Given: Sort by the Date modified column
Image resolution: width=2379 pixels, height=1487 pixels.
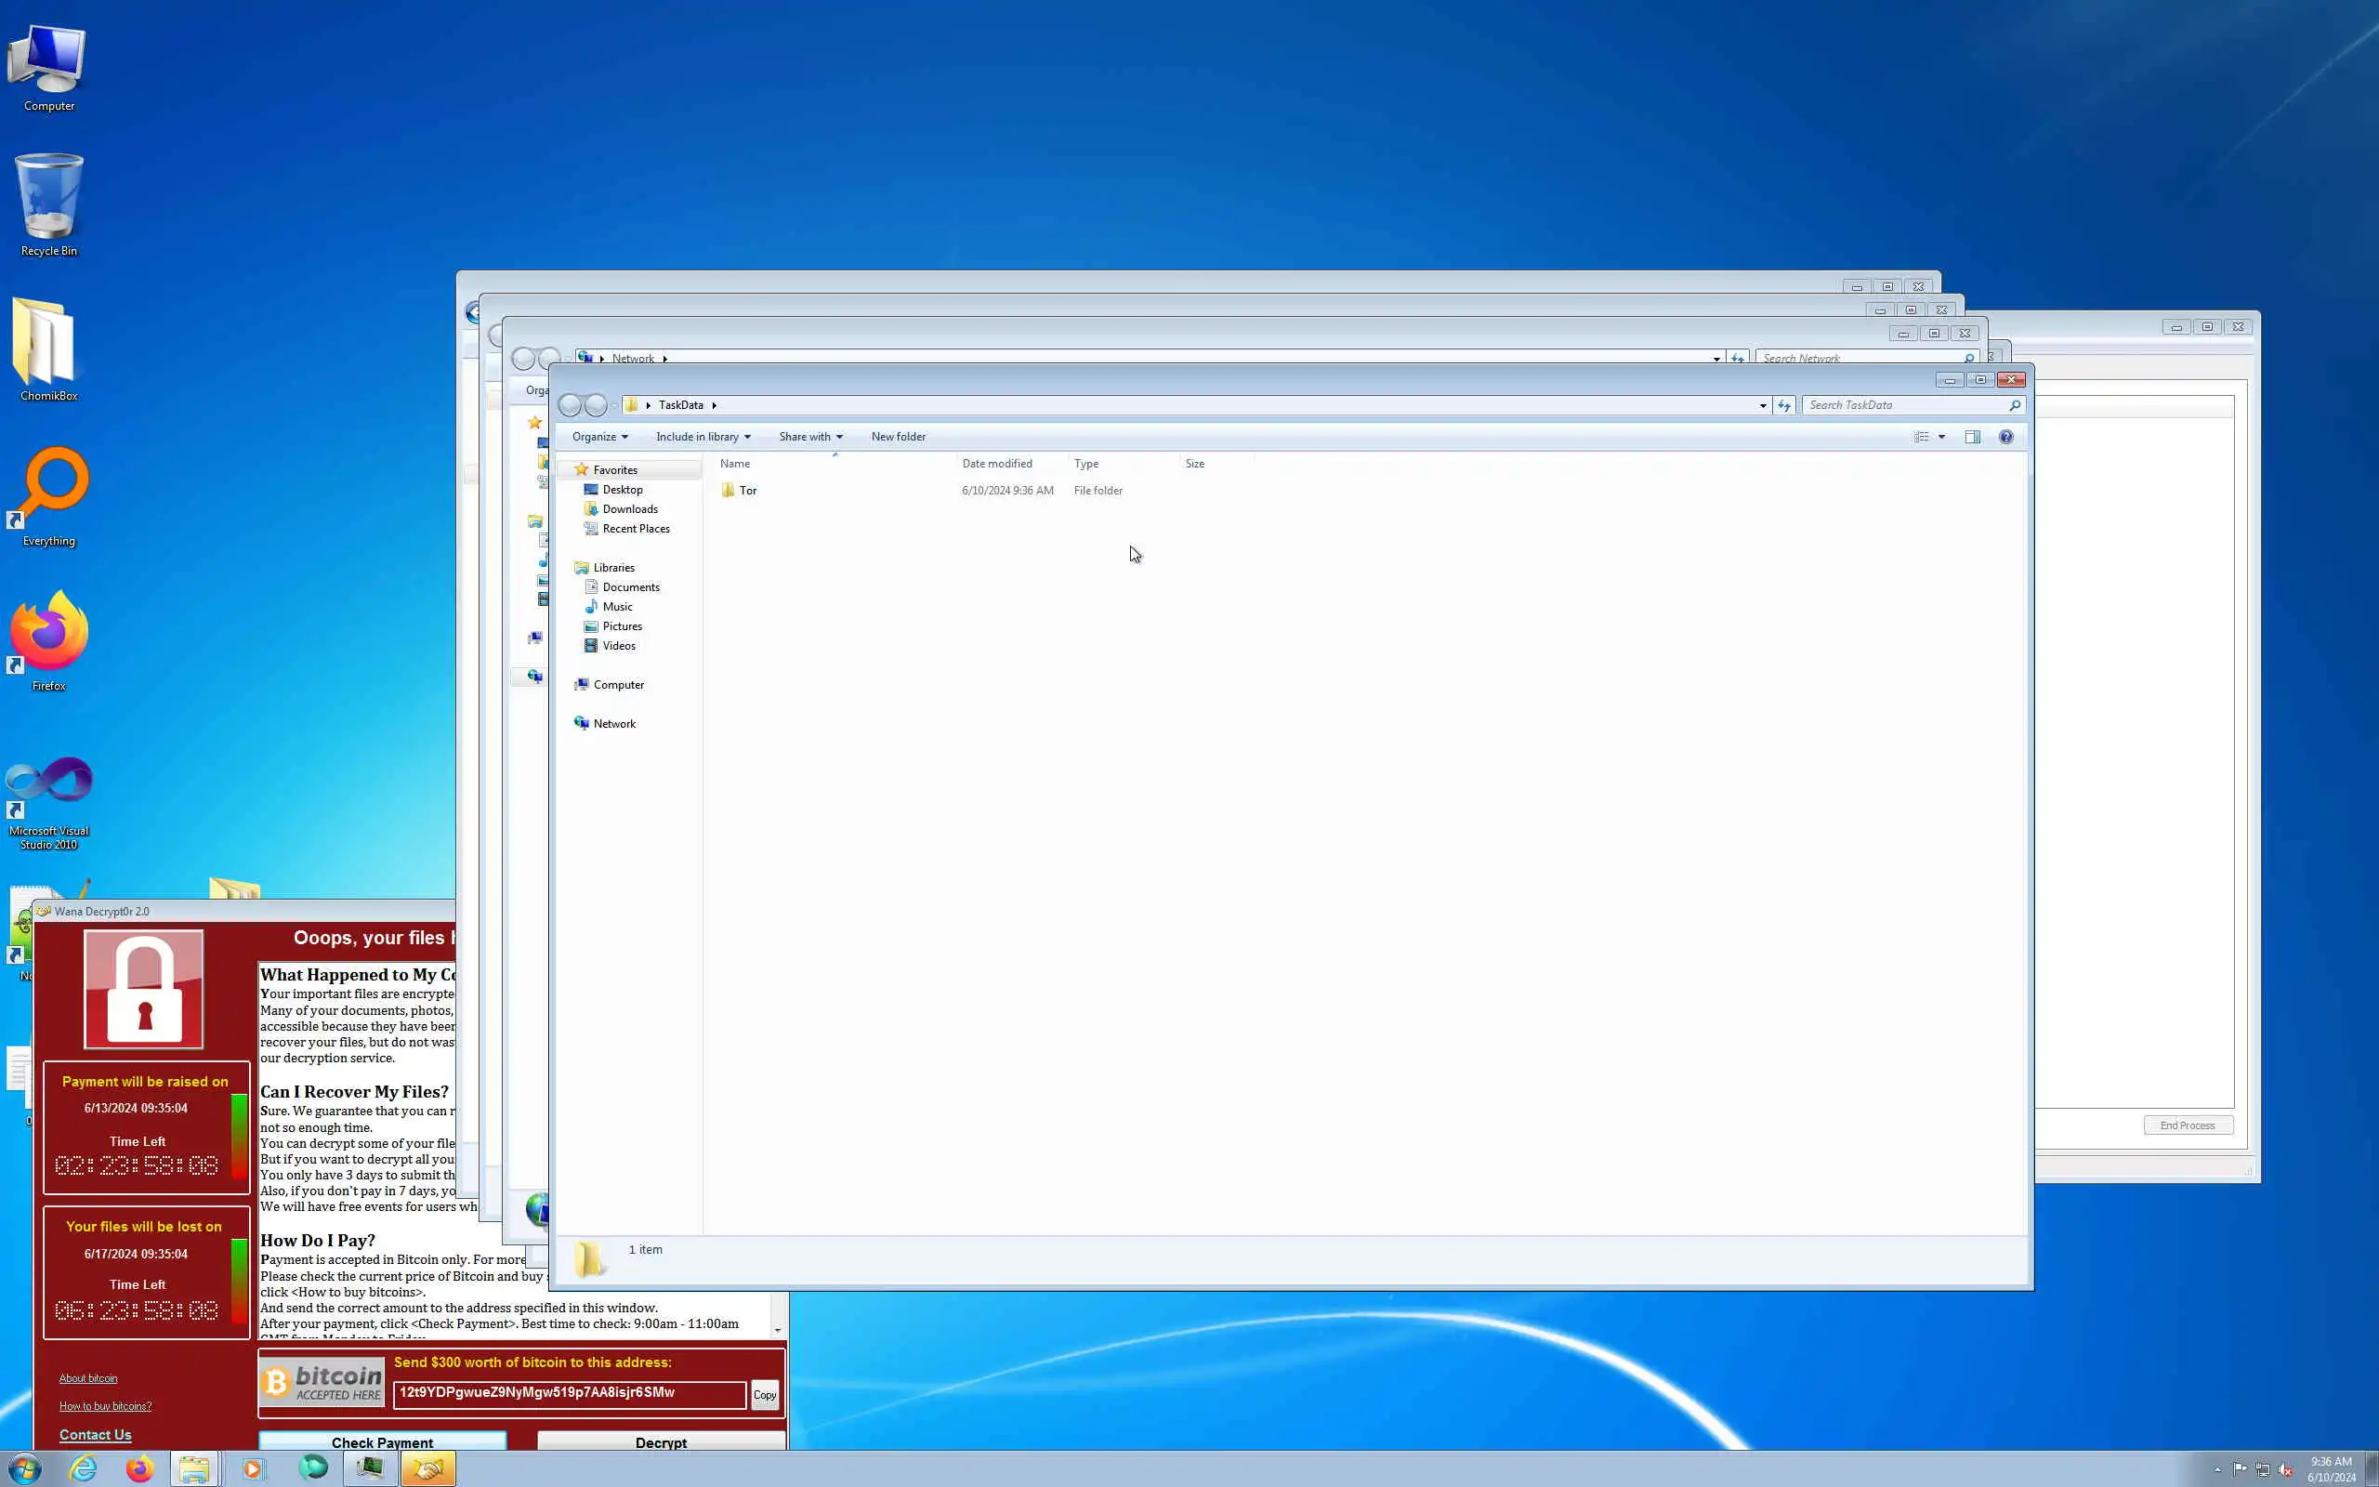Looking at the screenshot, I should point(997,463).
